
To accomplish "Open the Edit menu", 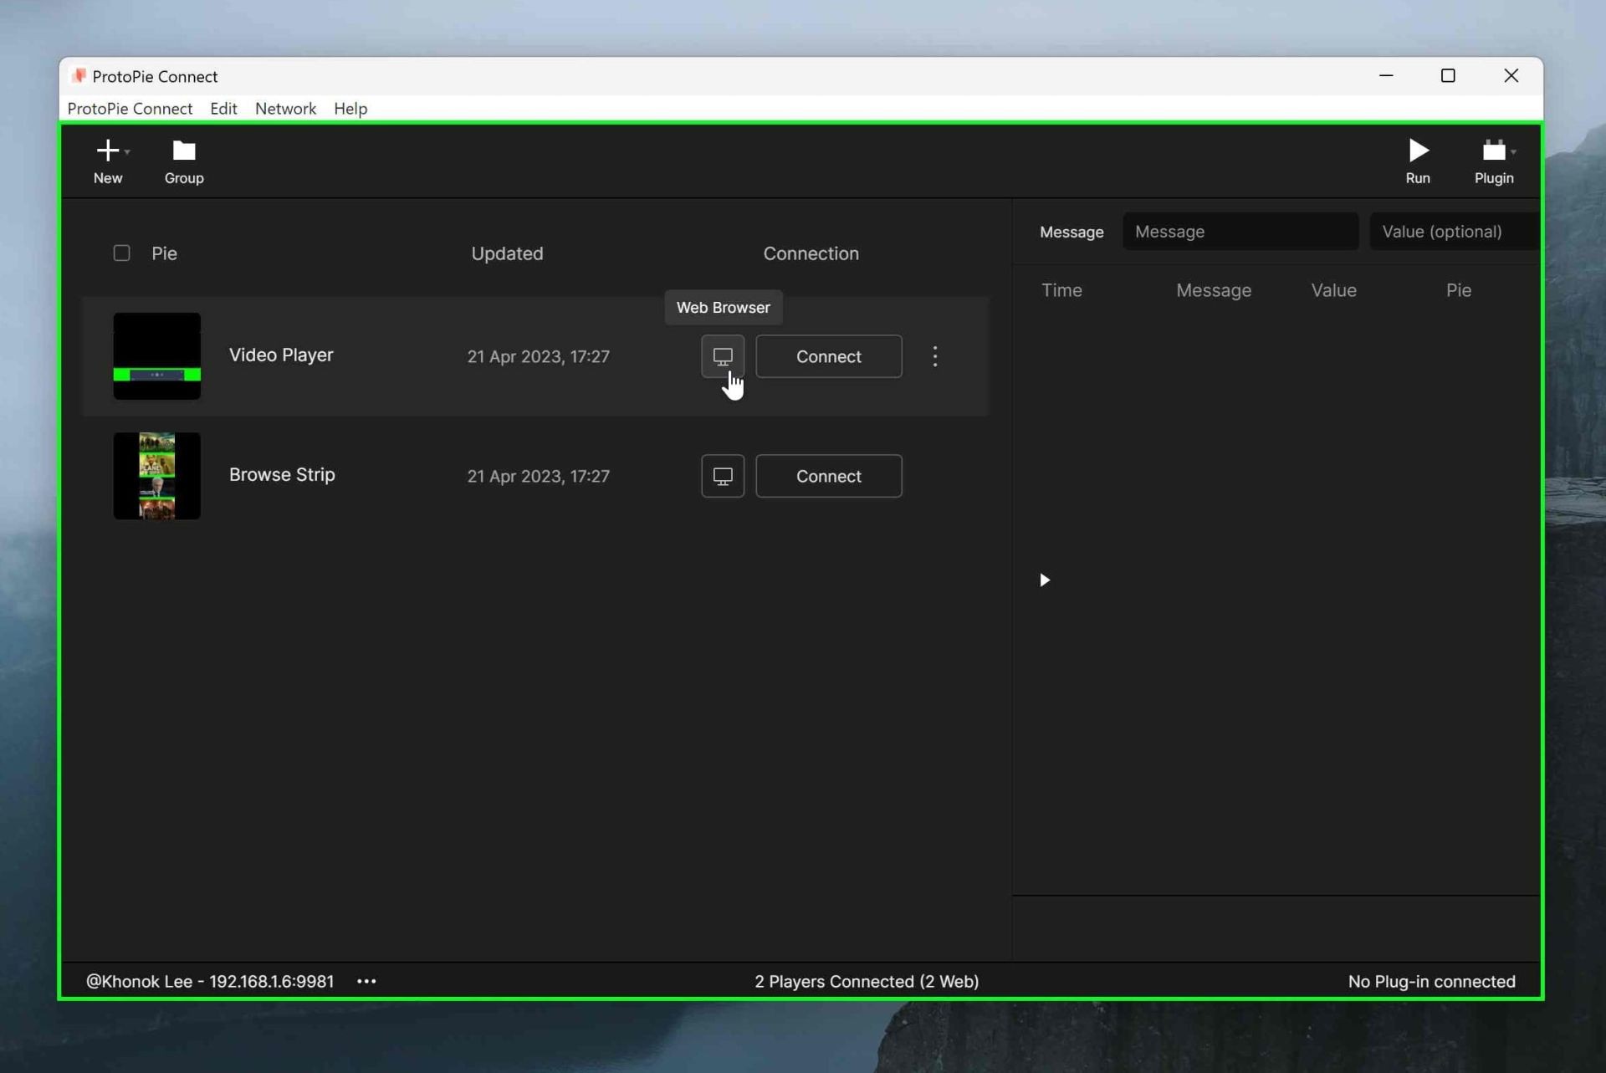I will pyautogui.click(x=222, y=108).
